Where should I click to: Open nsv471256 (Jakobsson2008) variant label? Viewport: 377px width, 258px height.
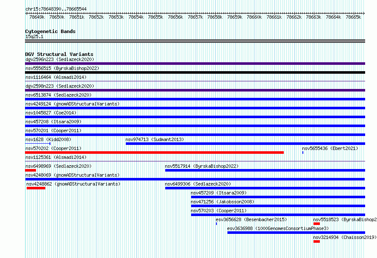(222, 202)
